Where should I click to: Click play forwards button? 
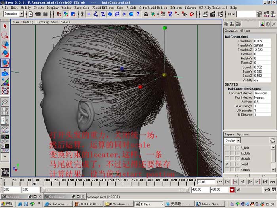click(x=250, y=181)
